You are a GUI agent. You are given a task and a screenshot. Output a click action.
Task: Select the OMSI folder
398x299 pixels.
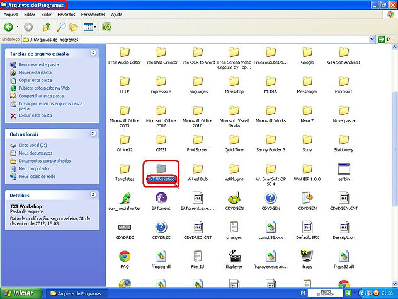tap(161, 143)
